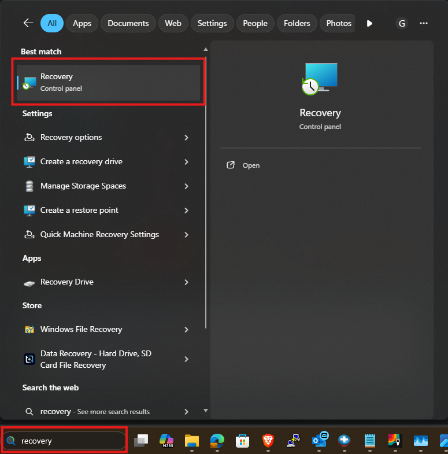448x454 pixels.
Task: Launch the Brave browser from the taskbar
Action: point(268,441)
